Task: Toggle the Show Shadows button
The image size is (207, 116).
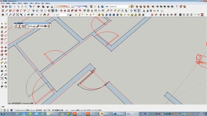Action: (52, 6)
